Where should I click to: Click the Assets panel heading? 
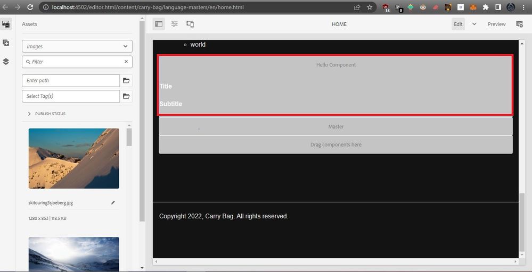pos(29,24)
